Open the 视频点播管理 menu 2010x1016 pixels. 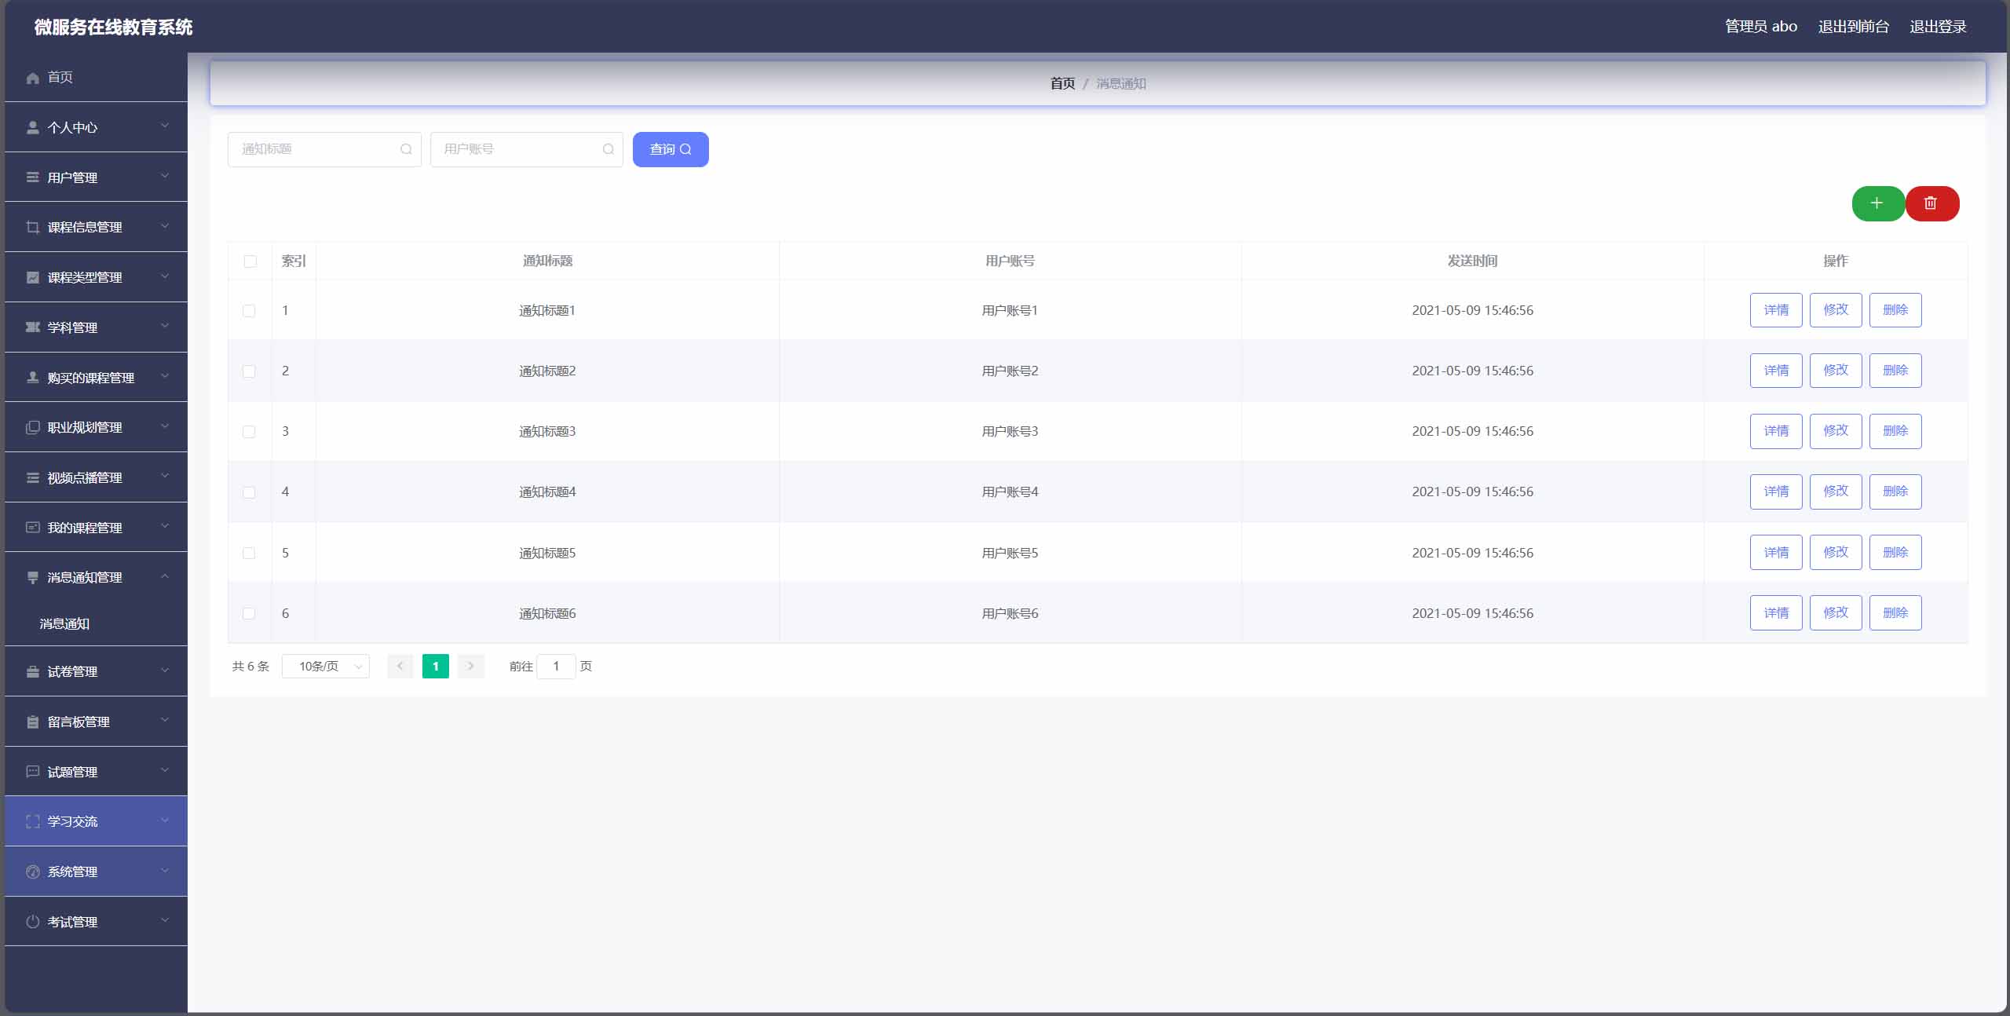point(96,477)
